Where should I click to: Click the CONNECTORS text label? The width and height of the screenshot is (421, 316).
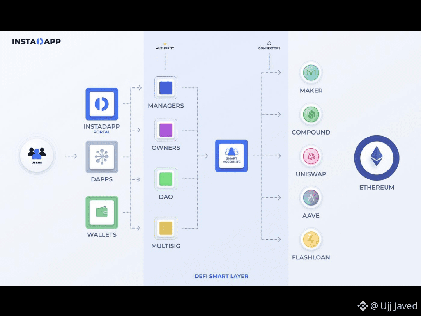[269, 48]
